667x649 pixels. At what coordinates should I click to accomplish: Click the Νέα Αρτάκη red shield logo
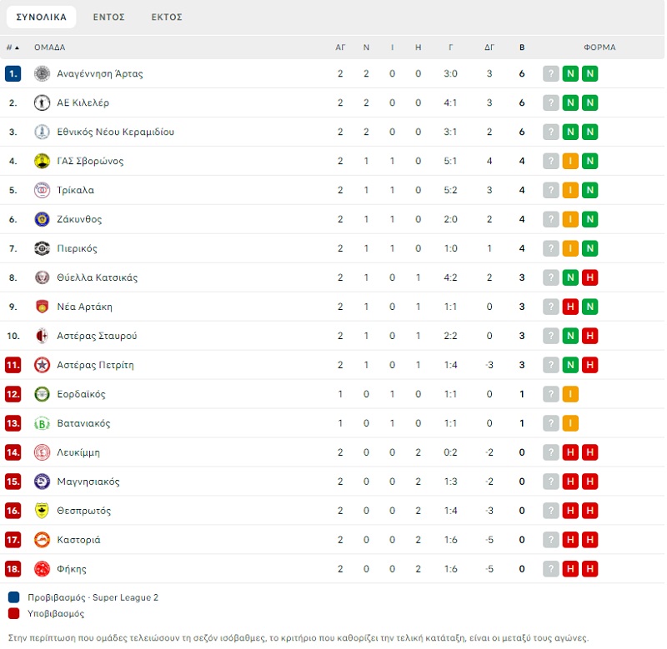point(42,307)
